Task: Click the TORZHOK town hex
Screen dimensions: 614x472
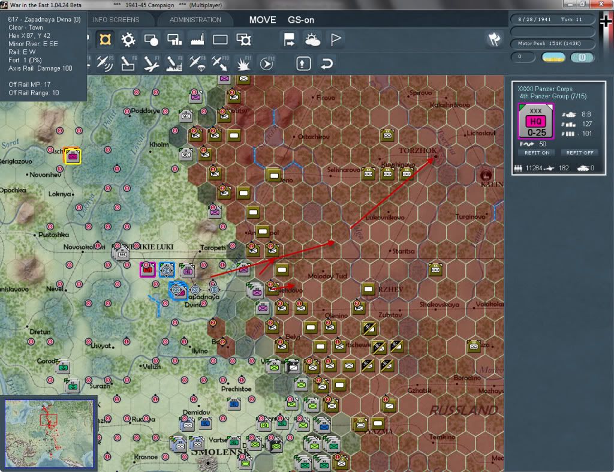Action: coord(436,157)
